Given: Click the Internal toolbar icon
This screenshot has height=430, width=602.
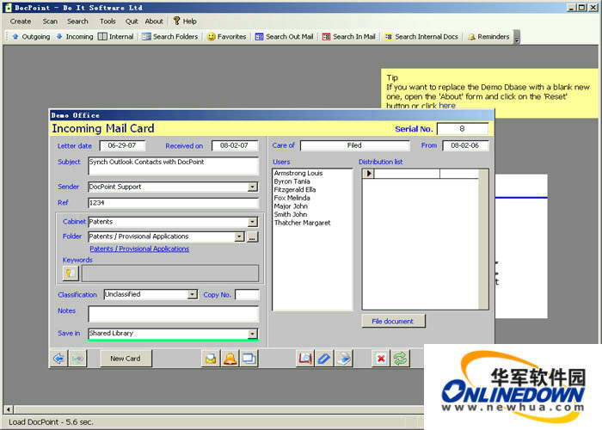Looking at the screenshot, I should (x=102, y=36).
